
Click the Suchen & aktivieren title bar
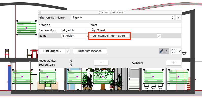pos(110,12)
